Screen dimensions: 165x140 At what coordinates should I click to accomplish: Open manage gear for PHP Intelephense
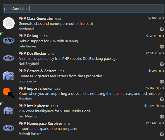point(162,117)
